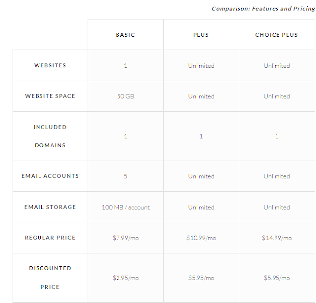Select the $14.99/mo regular price cell
This screenshot has width=316, height=303.
(276, 238)
